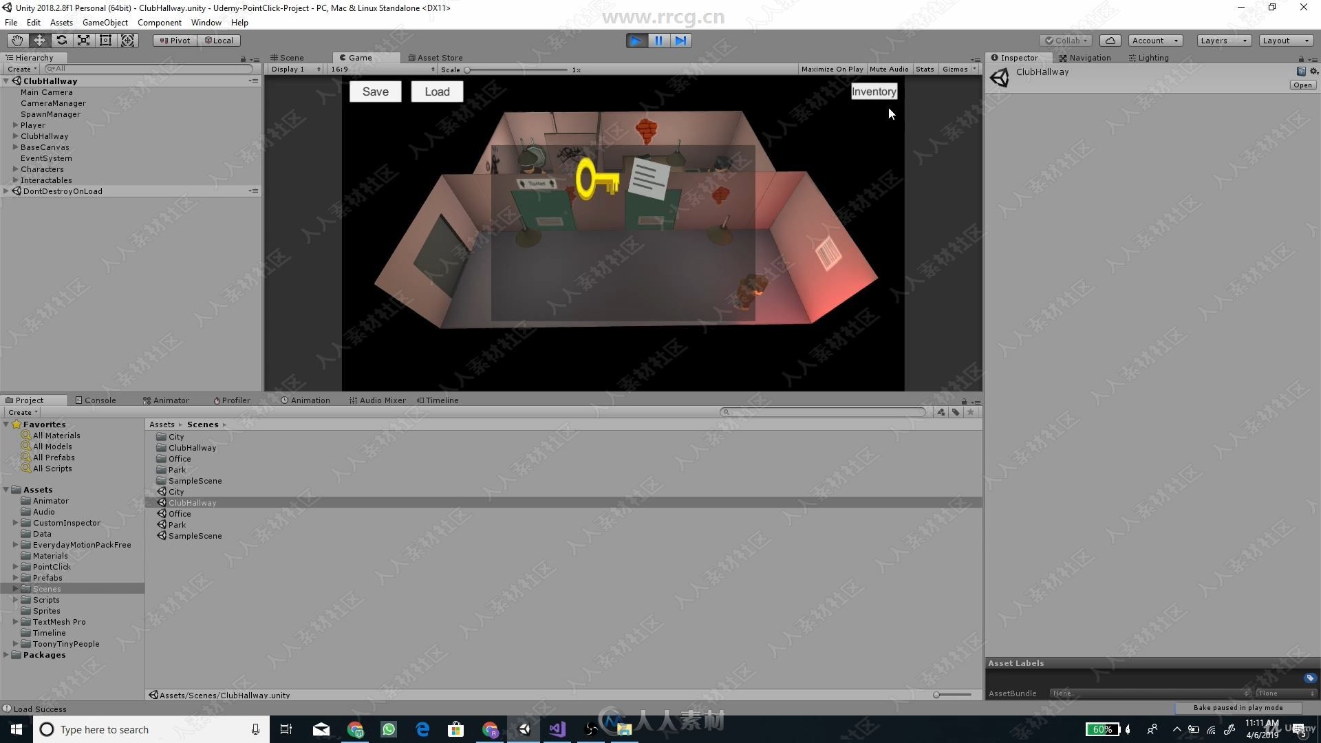Image resolution: width=1321 pixels, height=743 pixels.
Task: Click the Layout dropdown selector
Action: [x=1284, y=39]
